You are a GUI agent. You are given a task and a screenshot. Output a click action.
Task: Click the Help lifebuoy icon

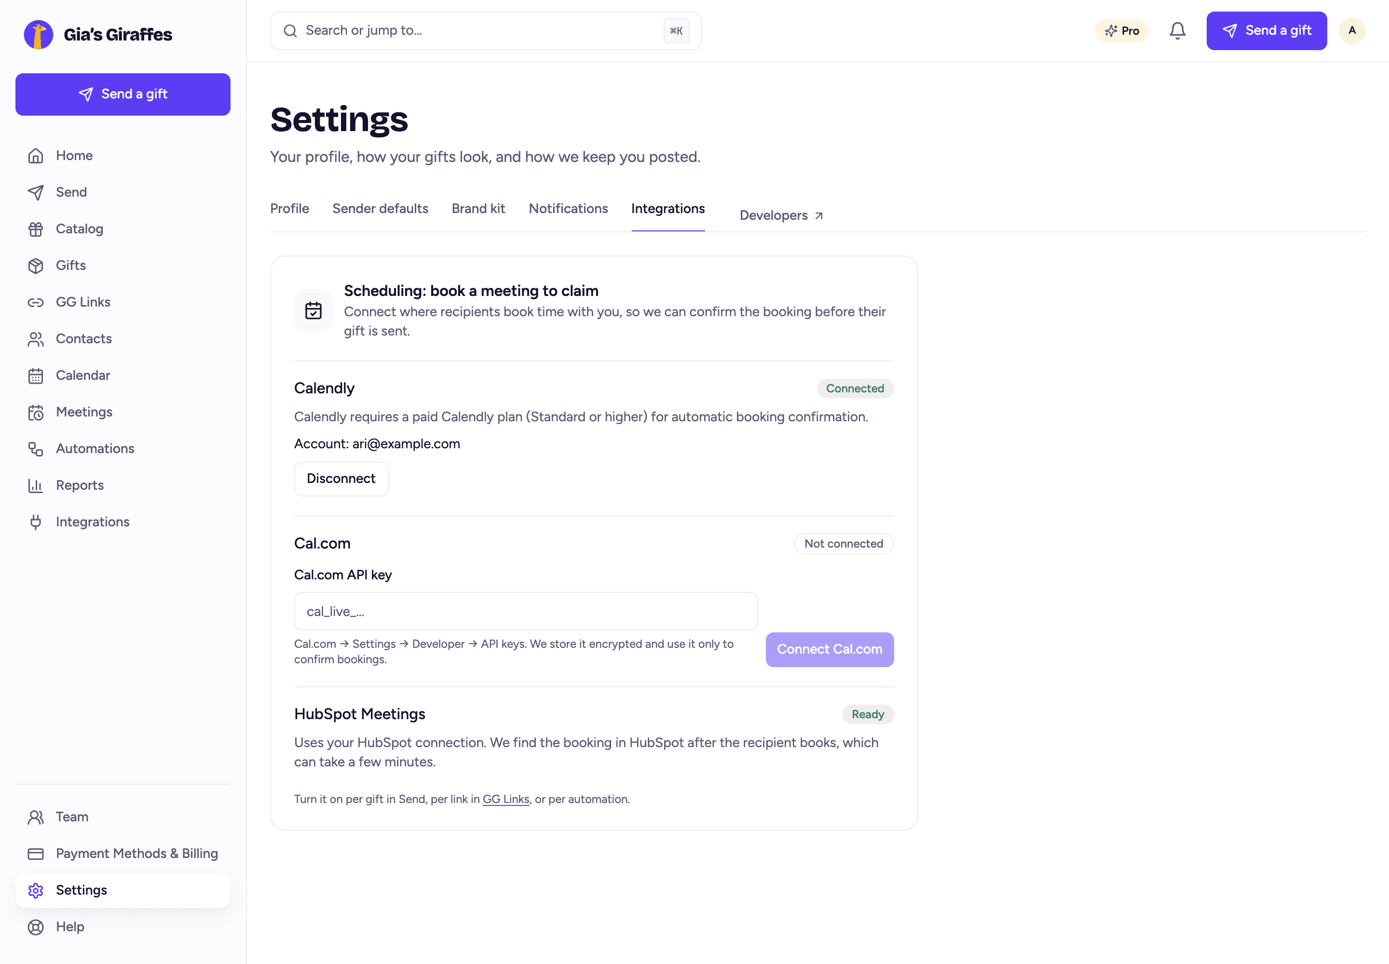(x=36, y=927)
